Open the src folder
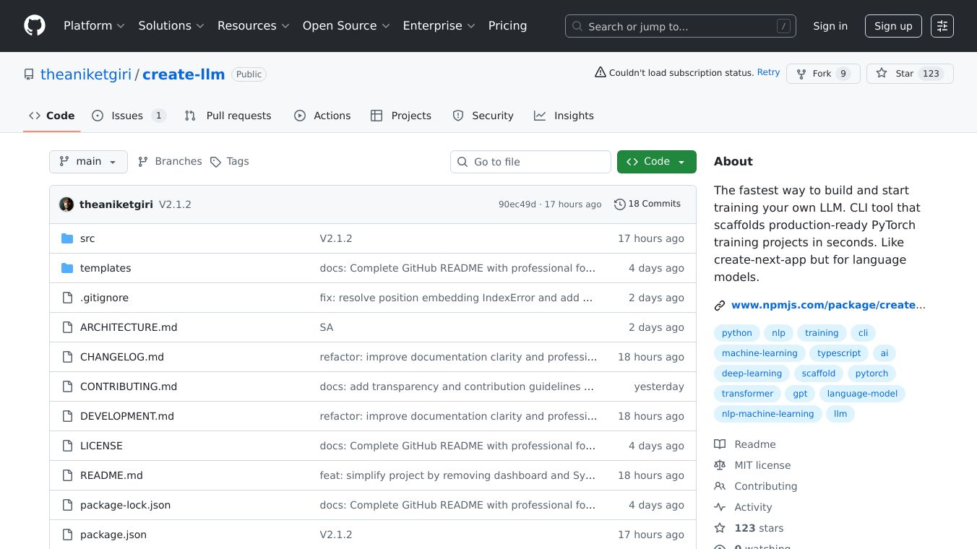 [87, 238]
